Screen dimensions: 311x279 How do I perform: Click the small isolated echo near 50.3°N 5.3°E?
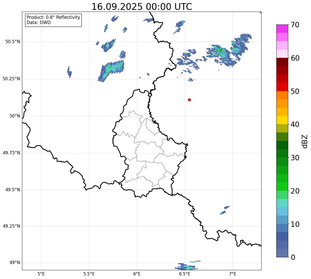tap(69, 72)
